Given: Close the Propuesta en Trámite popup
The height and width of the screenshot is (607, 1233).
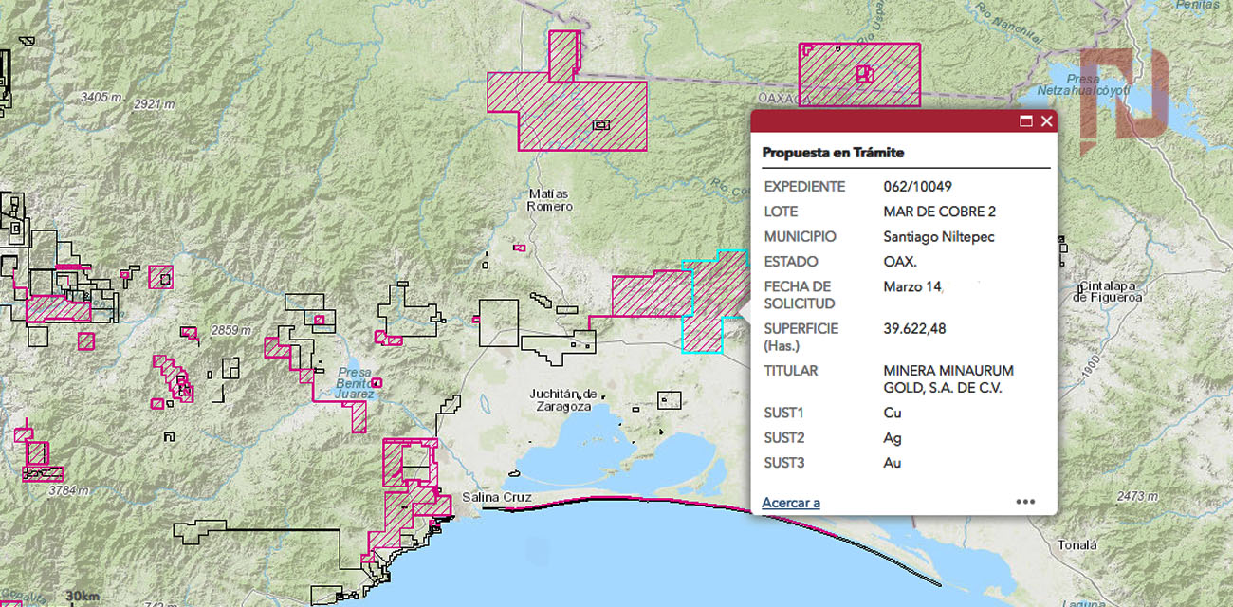Looking at the screenshot, I should (1046, 121).
